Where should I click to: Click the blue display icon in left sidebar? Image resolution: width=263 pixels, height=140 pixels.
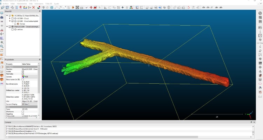(x=2, y=13)
